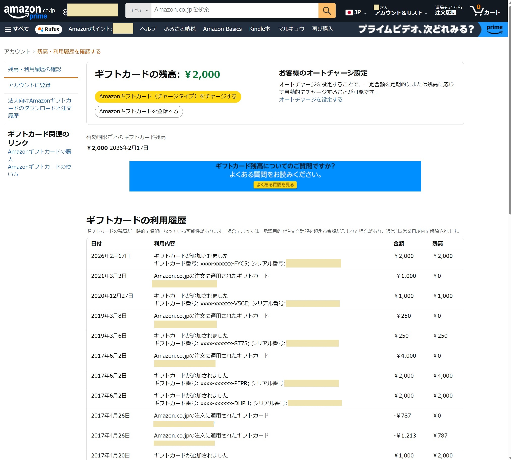Expand the JP language dropdown arrow

(x=365, y=13)
